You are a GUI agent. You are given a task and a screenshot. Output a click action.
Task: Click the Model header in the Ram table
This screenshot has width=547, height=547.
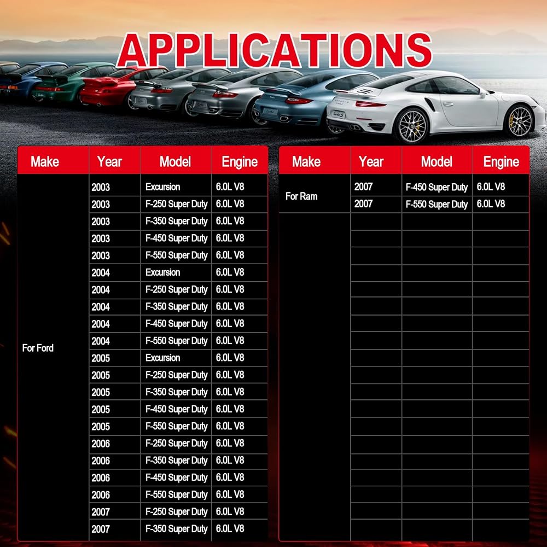tap(437, 161)
